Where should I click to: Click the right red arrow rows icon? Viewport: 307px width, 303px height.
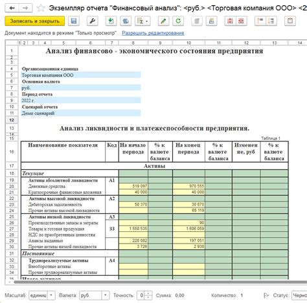271,21
